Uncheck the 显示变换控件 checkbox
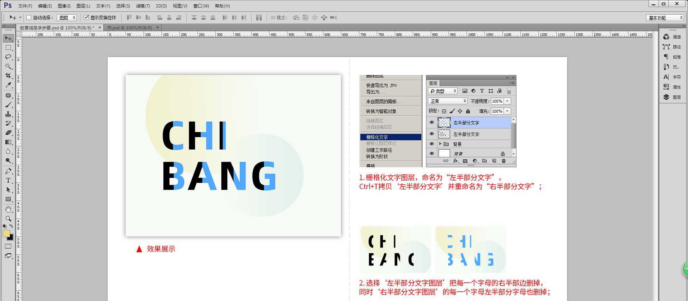 click(x=86, y=18)
